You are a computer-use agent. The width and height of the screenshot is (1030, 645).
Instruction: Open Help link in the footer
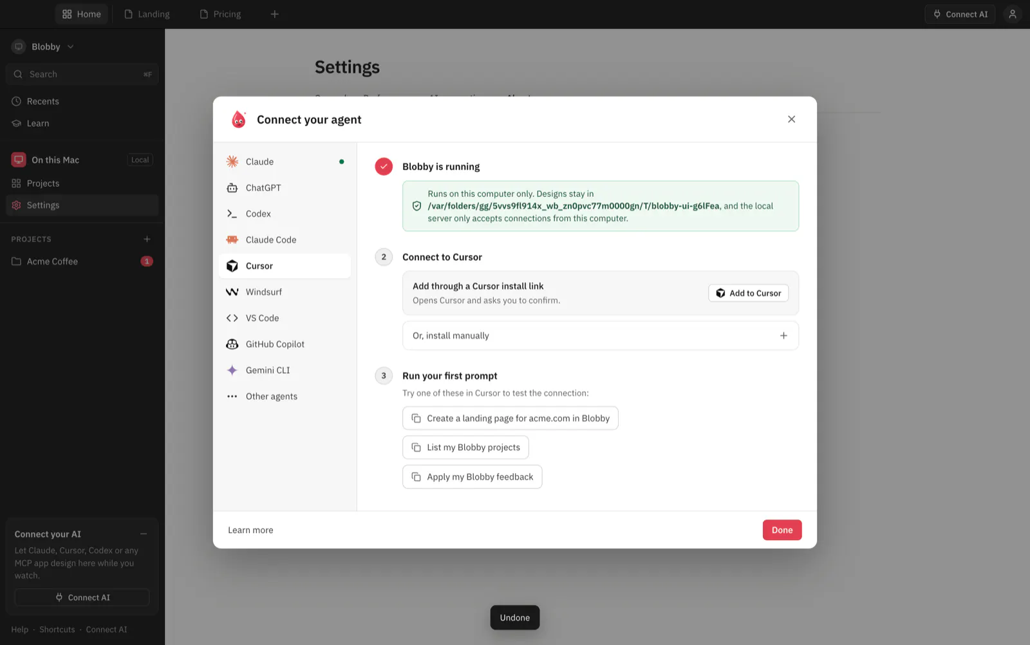[x=20, y=630]
